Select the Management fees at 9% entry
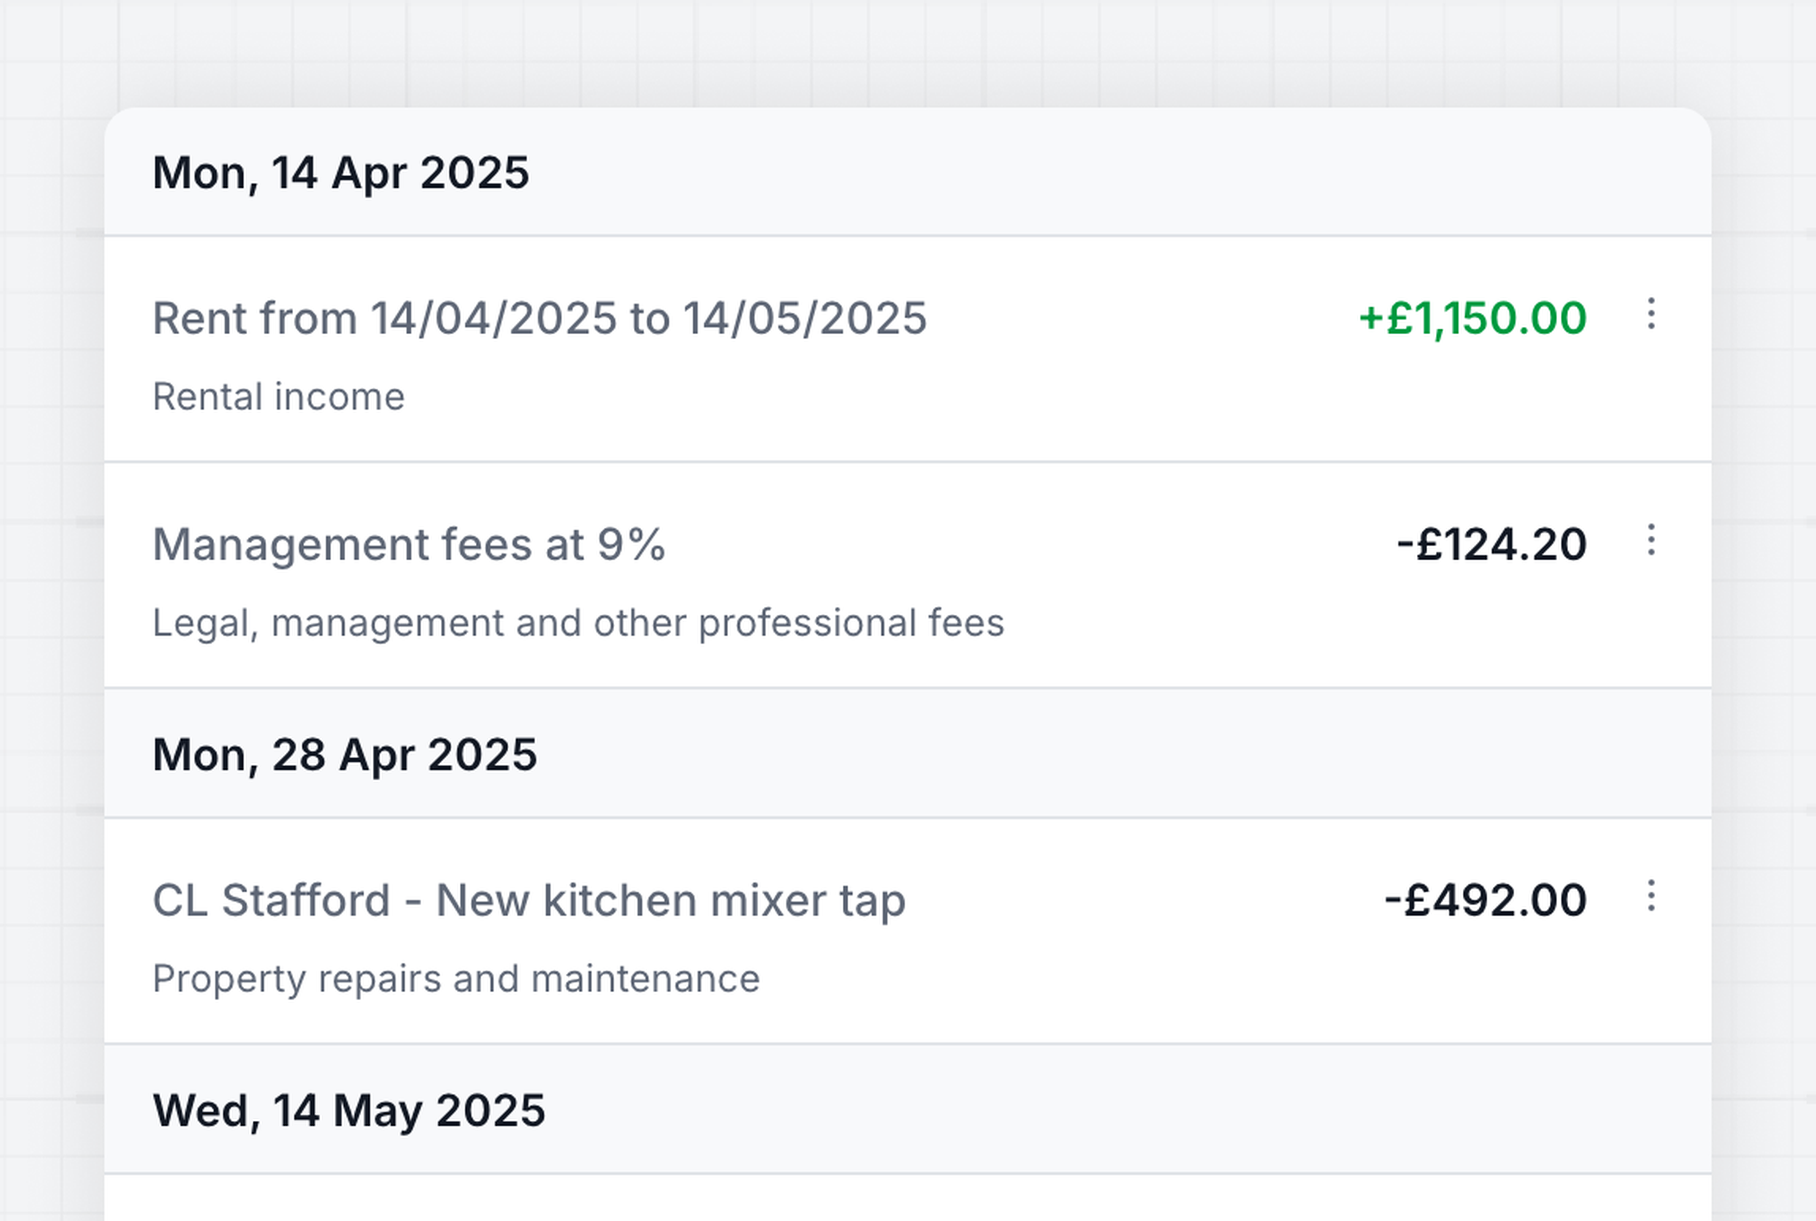The width and height of the screenshot is (1816, 1221). tap(409, 544)
